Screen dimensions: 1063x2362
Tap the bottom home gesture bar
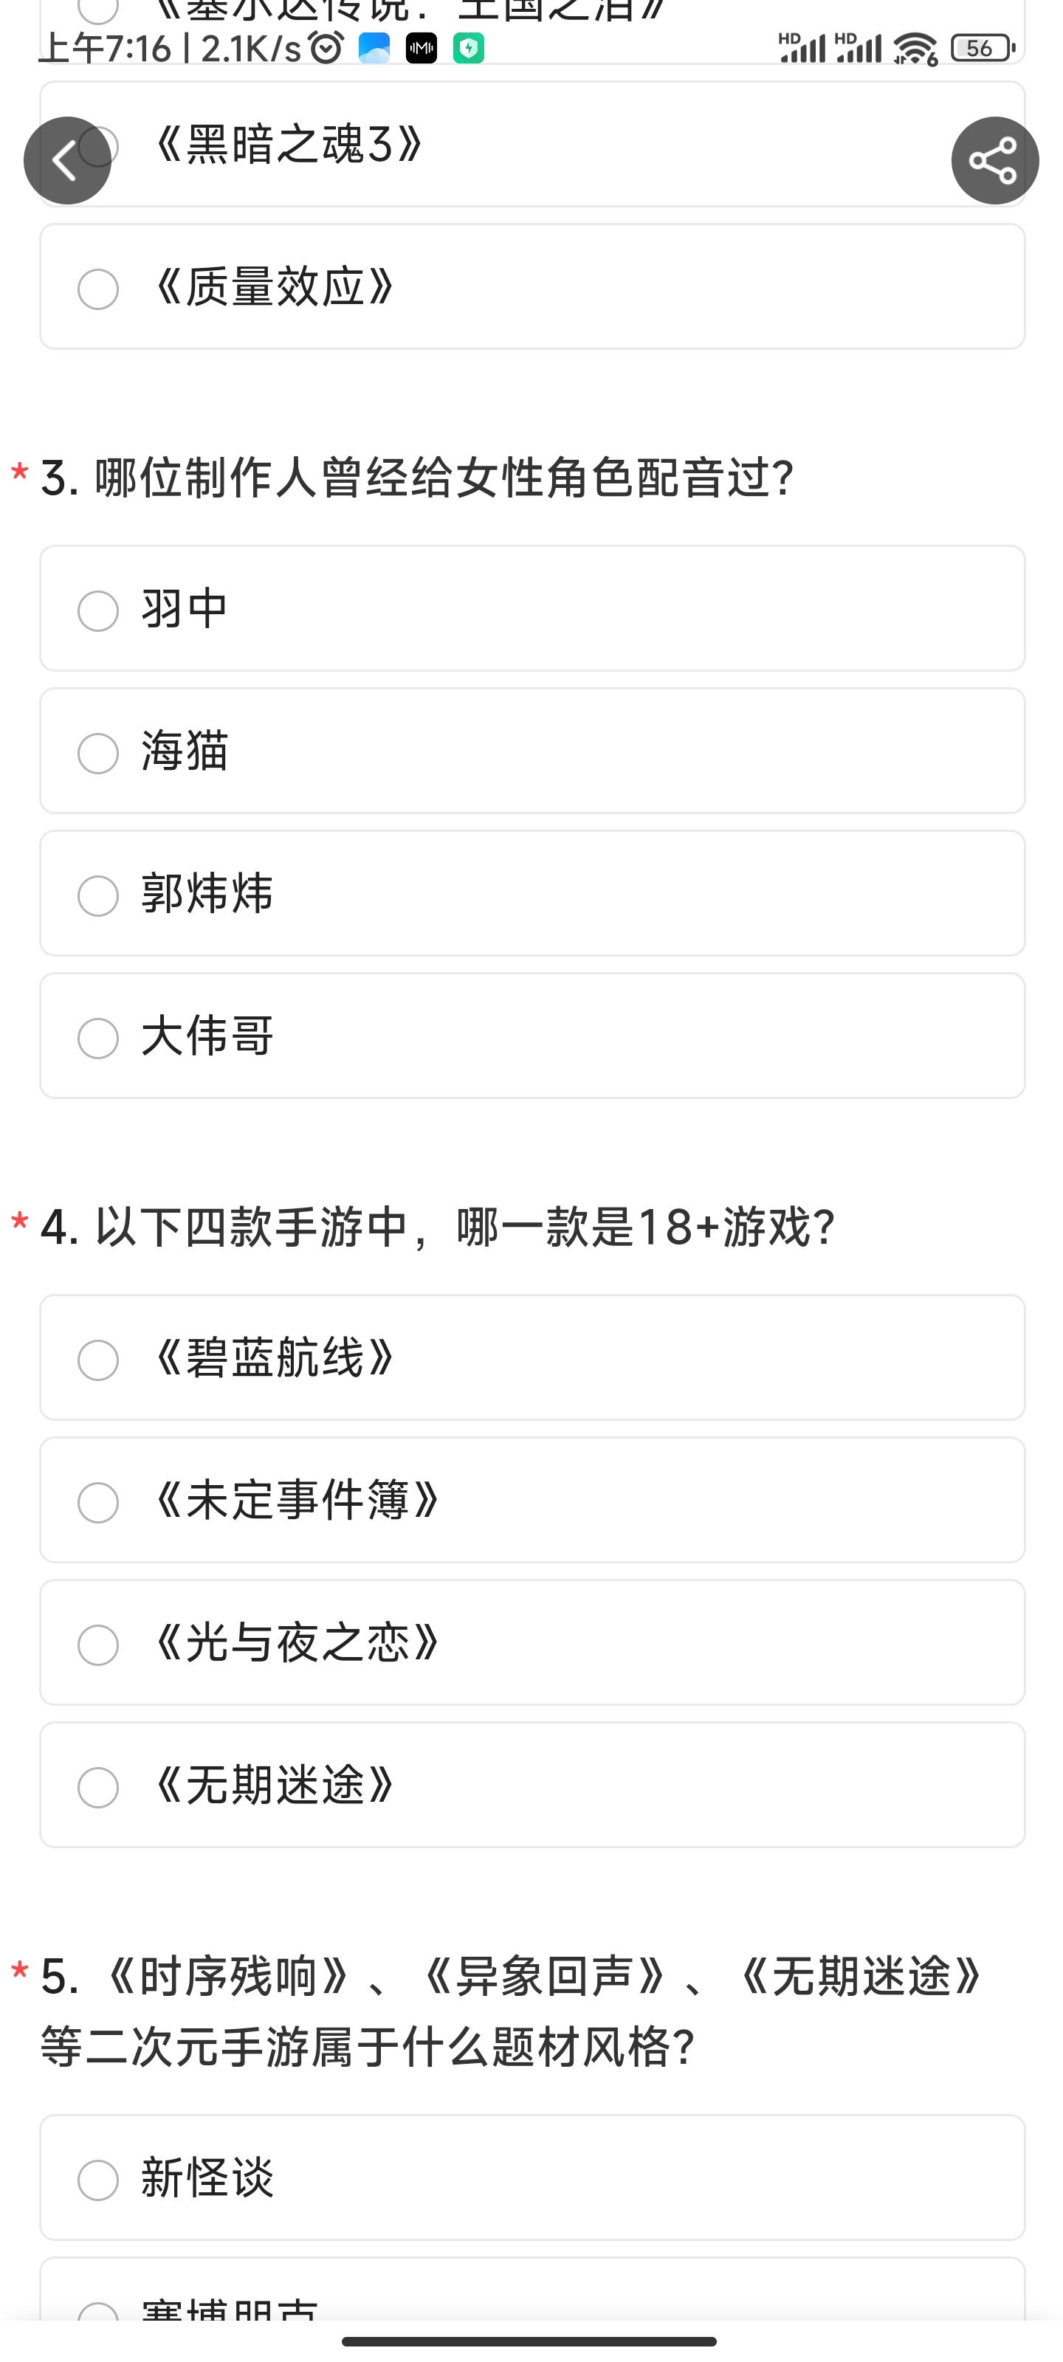[529, 2341]
